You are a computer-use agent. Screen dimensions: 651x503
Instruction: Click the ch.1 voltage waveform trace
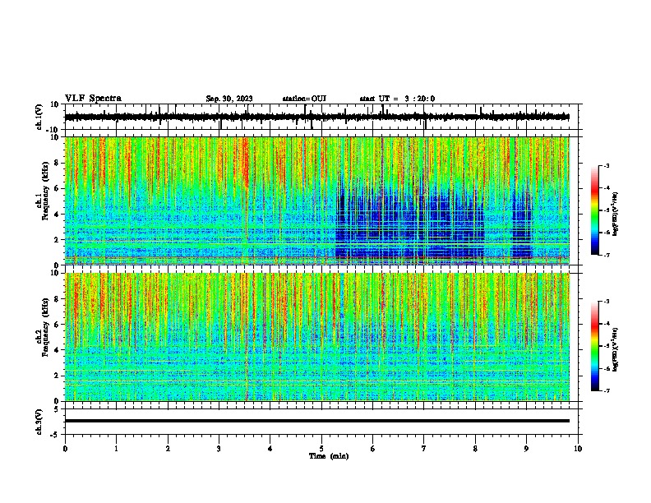coord(316,117)
